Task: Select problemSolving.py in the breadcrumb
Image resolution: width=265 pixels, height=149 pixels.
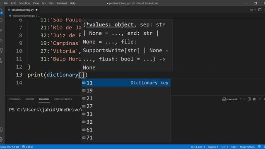Action: coord(24,16)
